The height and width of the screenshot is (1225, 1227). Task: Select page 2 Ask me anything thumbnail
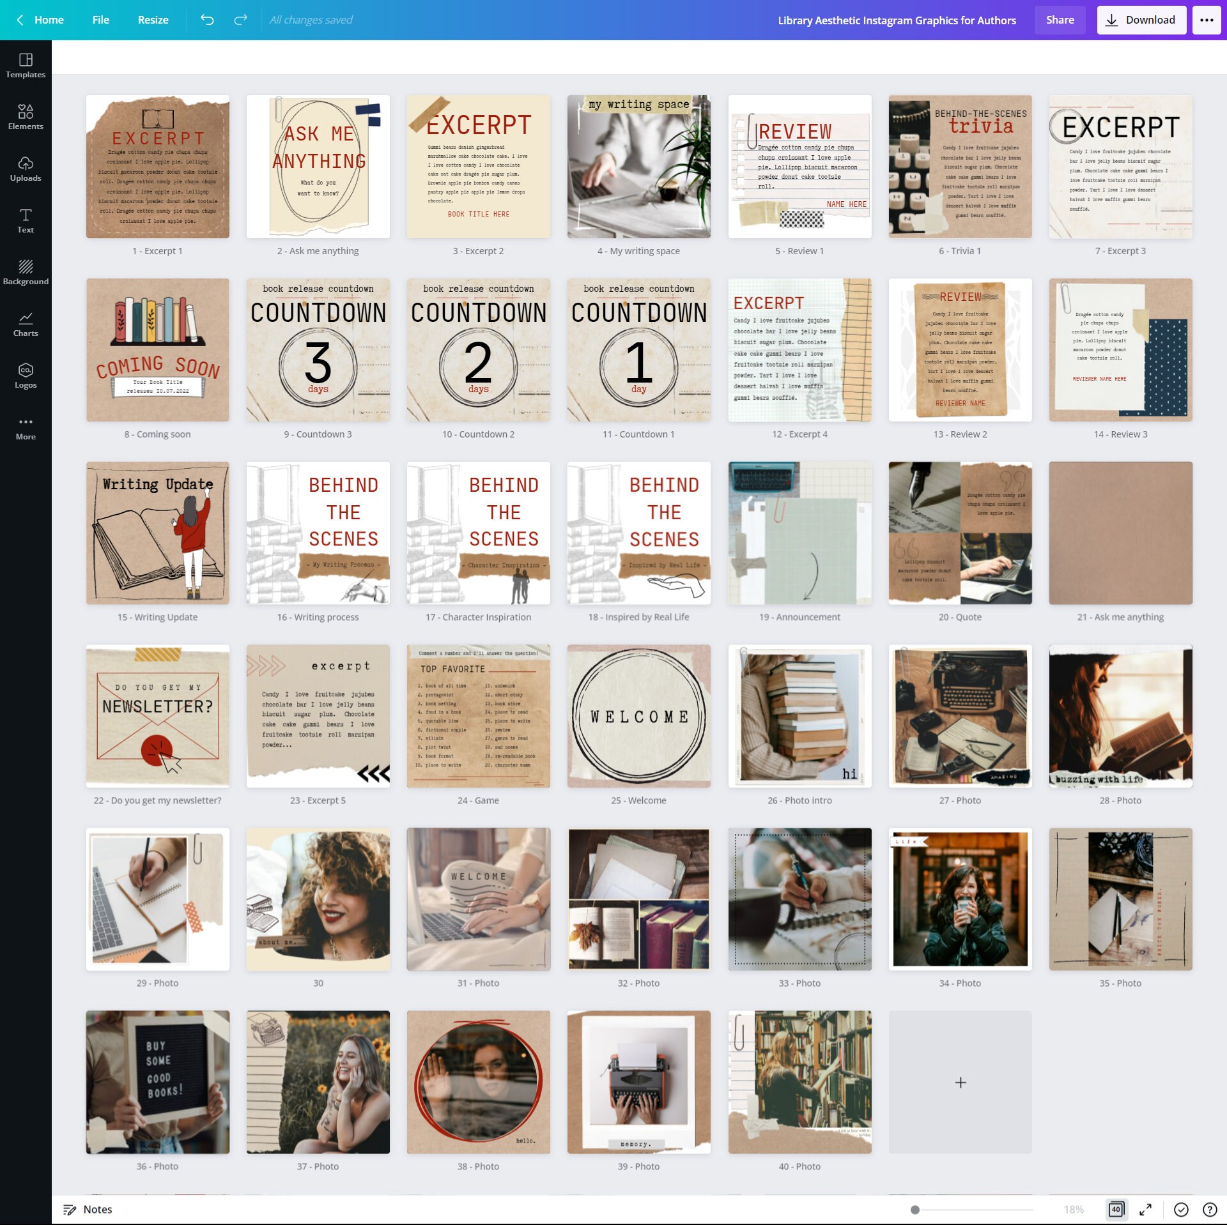tap(318, 167)
